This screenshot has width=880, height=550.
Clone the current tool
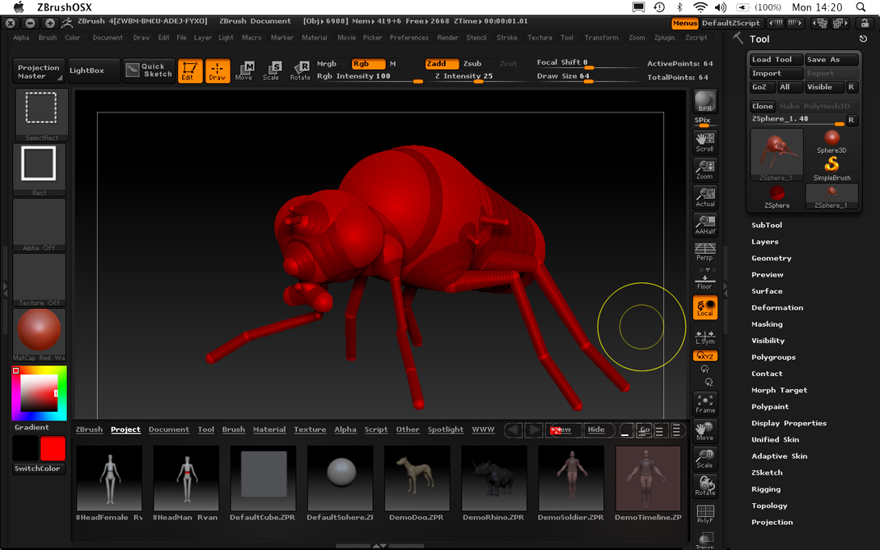(762, 106)
